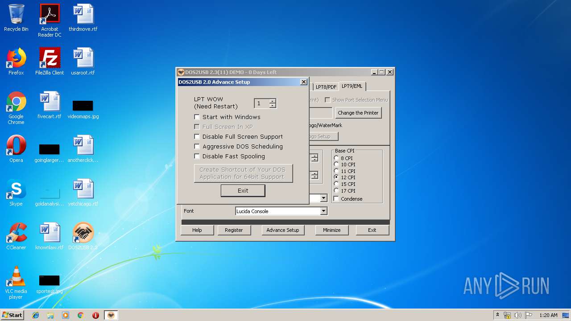Screen dimensions: 571x321
Task: Launch Google Chrome from the desktop
Action: [x=16, y=108]
